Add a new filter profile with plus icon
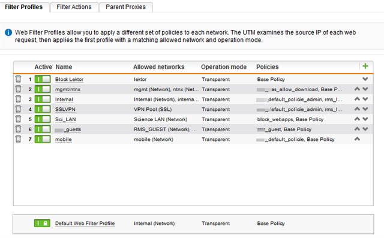The height and width of the screenshot is (238, 384). click(x=365, y=66)
